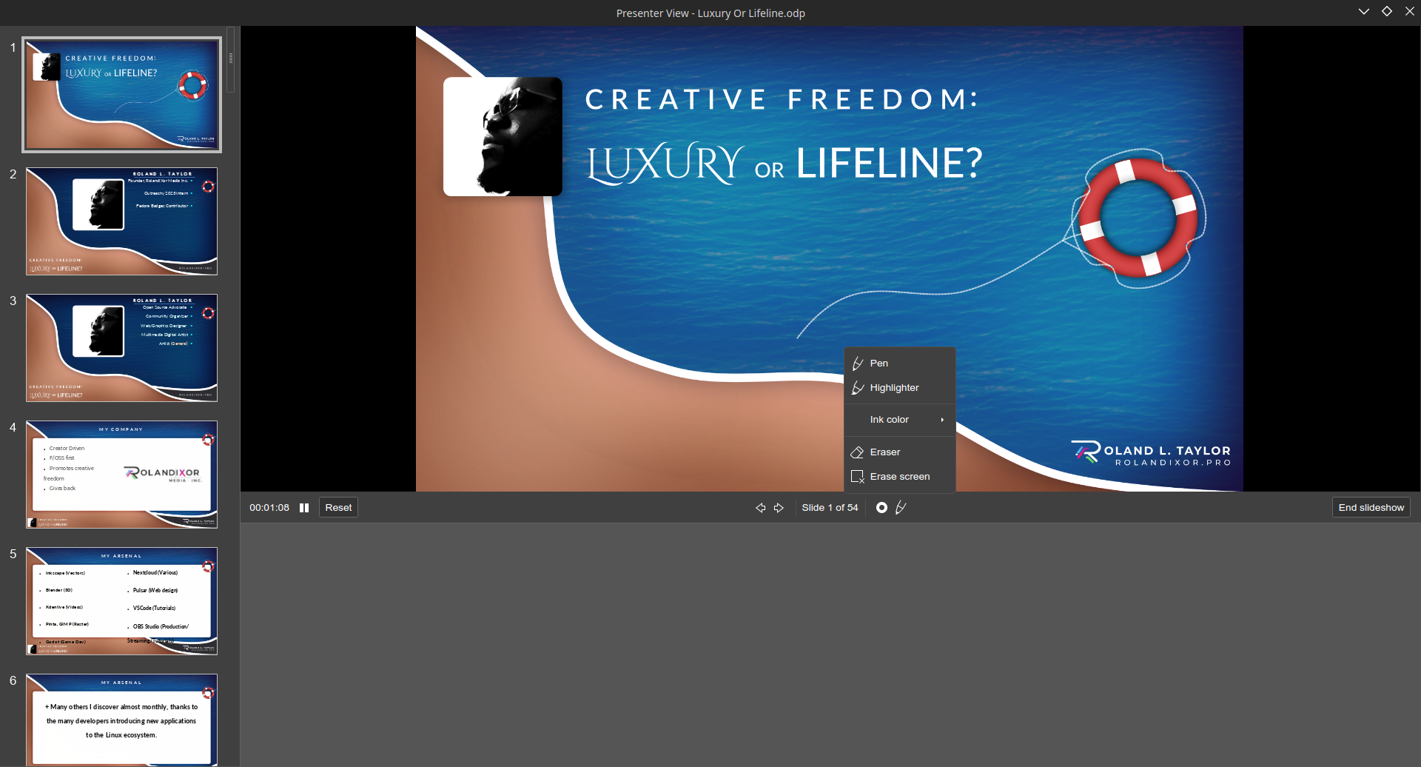Pause the presentation timer
The image size is (1421, 767).
coord(304,507)
